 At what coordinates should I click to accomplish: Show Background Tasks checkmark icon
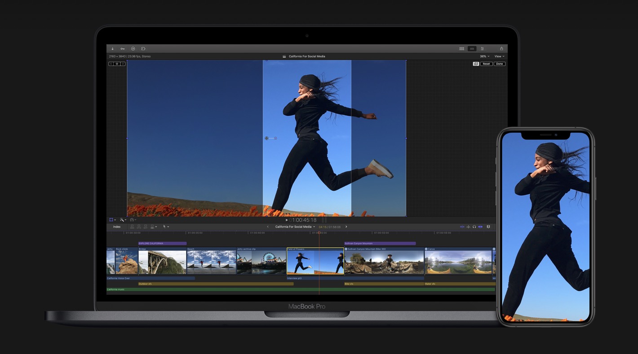click(x=133, y=48)
